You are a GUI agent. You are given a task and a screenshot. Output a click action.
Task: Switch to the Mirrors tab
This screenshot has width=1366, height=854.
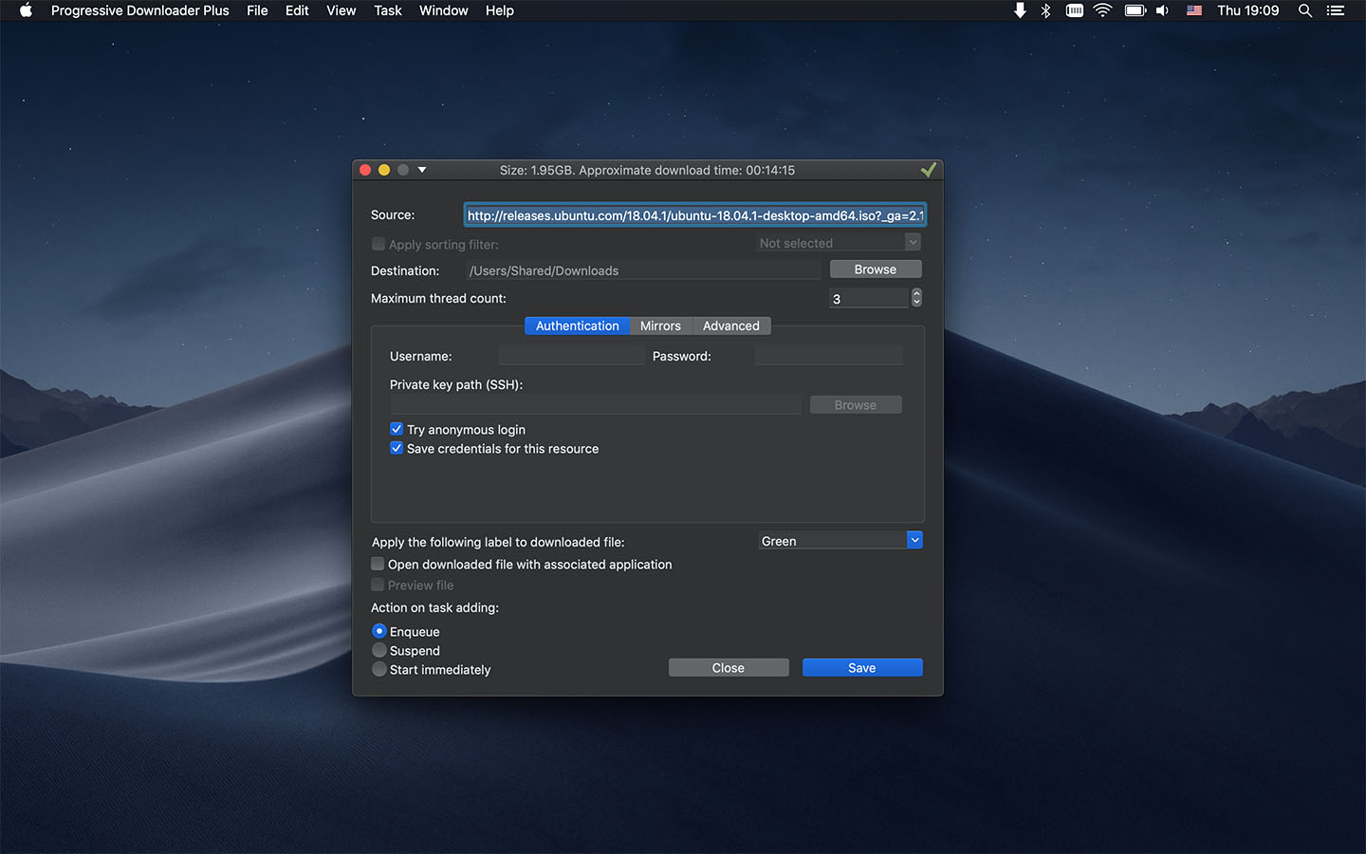(x=660, y=325)
